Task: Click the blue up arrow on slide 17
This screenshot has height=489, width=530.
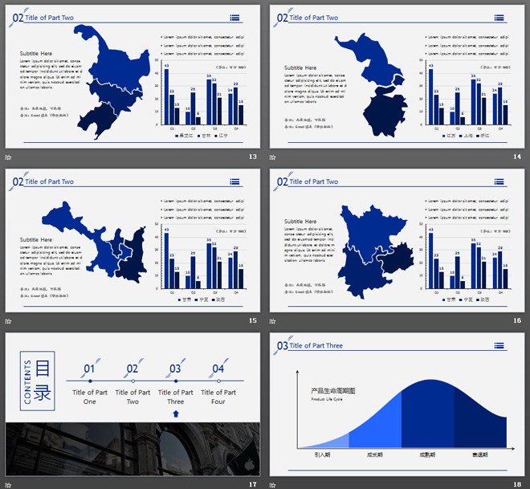Action: click(176, 414)
